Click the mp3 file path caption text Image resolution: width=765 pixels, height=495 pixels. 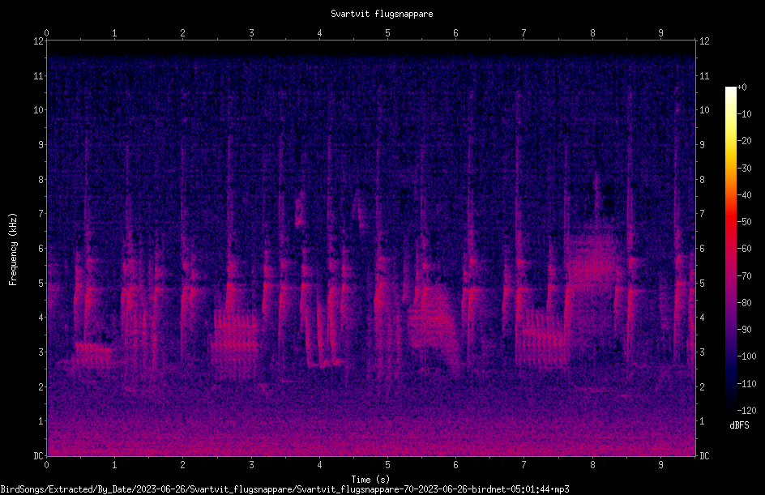click(x=285, y=489)
